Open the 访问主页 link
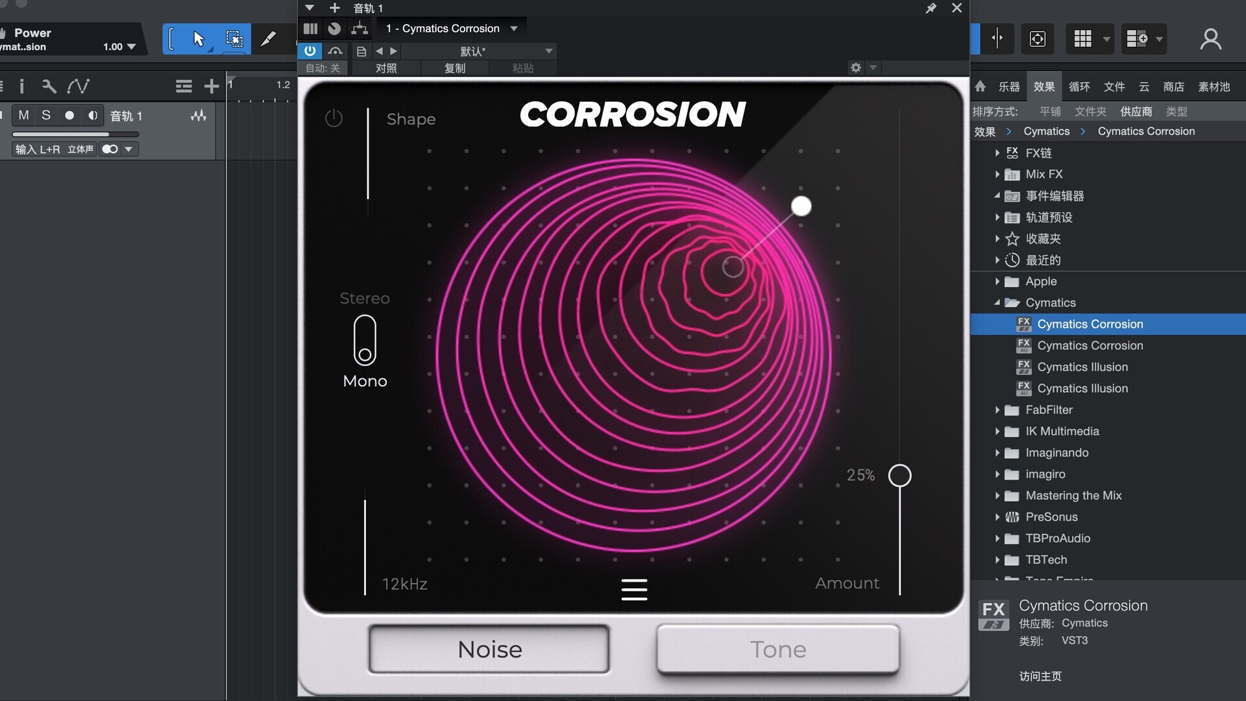The image size is (1246, 701). (1040, 676)
